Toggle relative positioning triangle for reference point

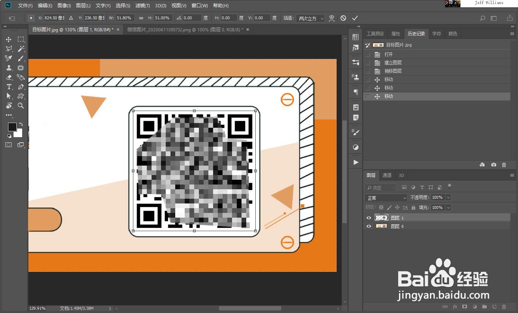[x=71, y=18]
